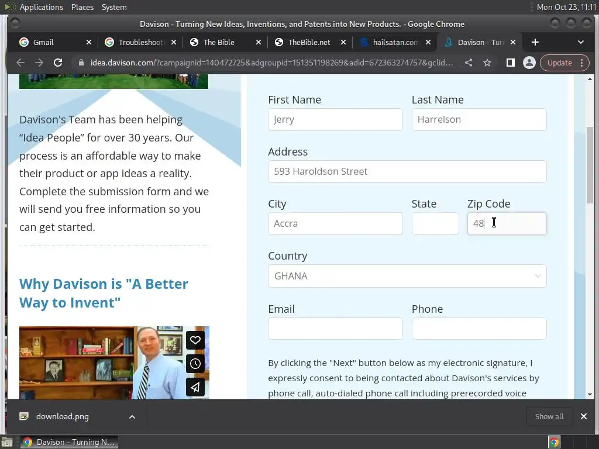Click the Phone field
This screenshot has height=449, width=599.
coord(479,329)
